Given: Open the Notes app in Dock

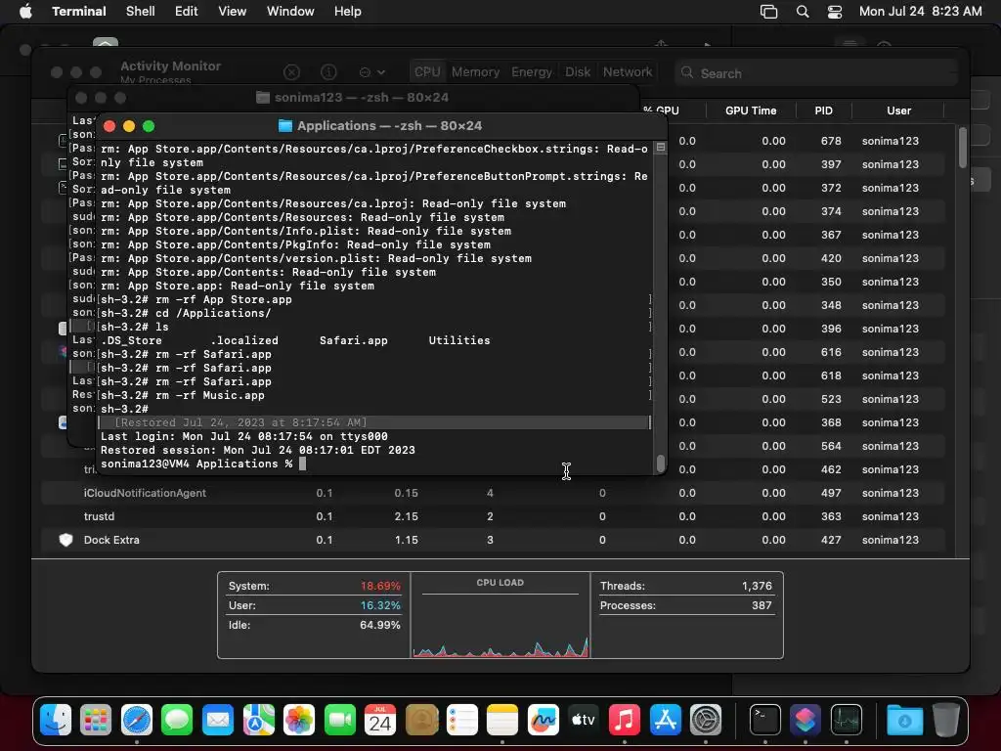Looking at the screenshot, I should click(x=502, y=720).
